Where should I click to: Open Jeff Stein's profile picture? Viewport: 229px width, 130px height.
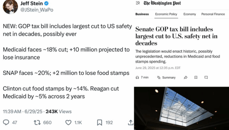(10, 7)
